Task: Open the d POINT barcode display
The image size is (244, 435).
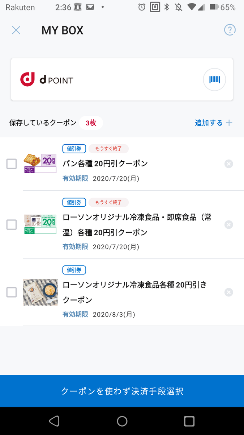Action: [x=214, y=79]
